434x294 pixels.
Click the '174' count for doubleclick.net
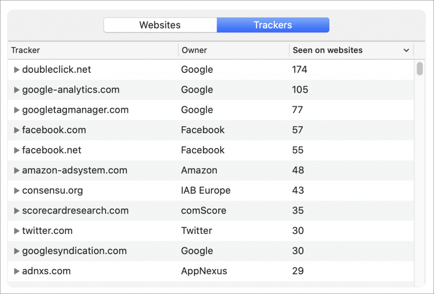click(x=300, y=69)
